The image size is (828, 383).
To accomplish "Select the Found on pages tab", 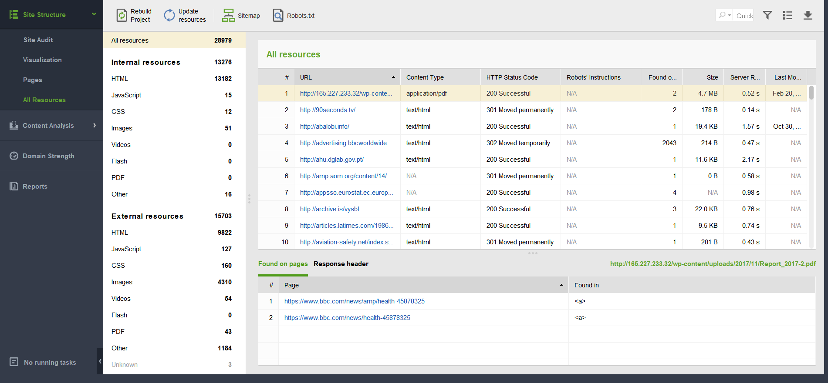I will (283, 264).
